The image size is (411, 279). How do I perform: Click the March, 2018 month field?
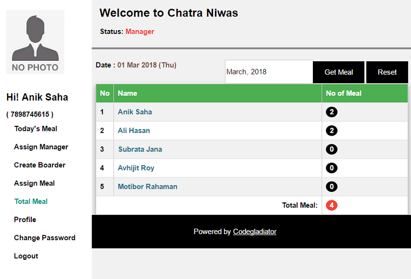pos(269,72)
